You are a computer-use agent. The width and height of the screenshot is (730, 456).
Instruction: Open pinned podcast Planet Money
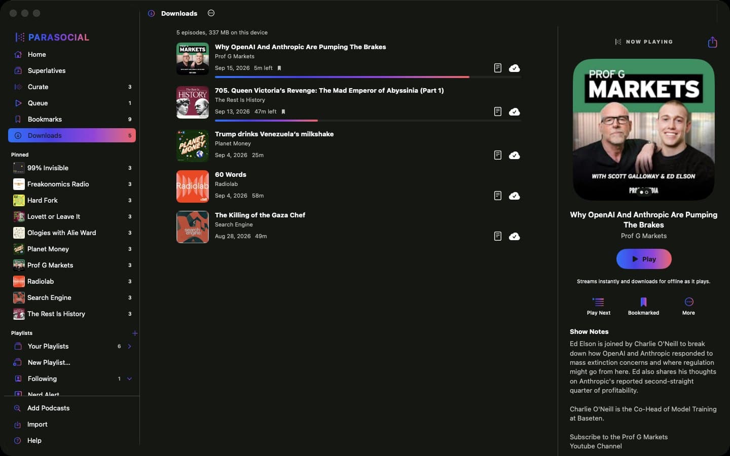(x=72, y=249)
